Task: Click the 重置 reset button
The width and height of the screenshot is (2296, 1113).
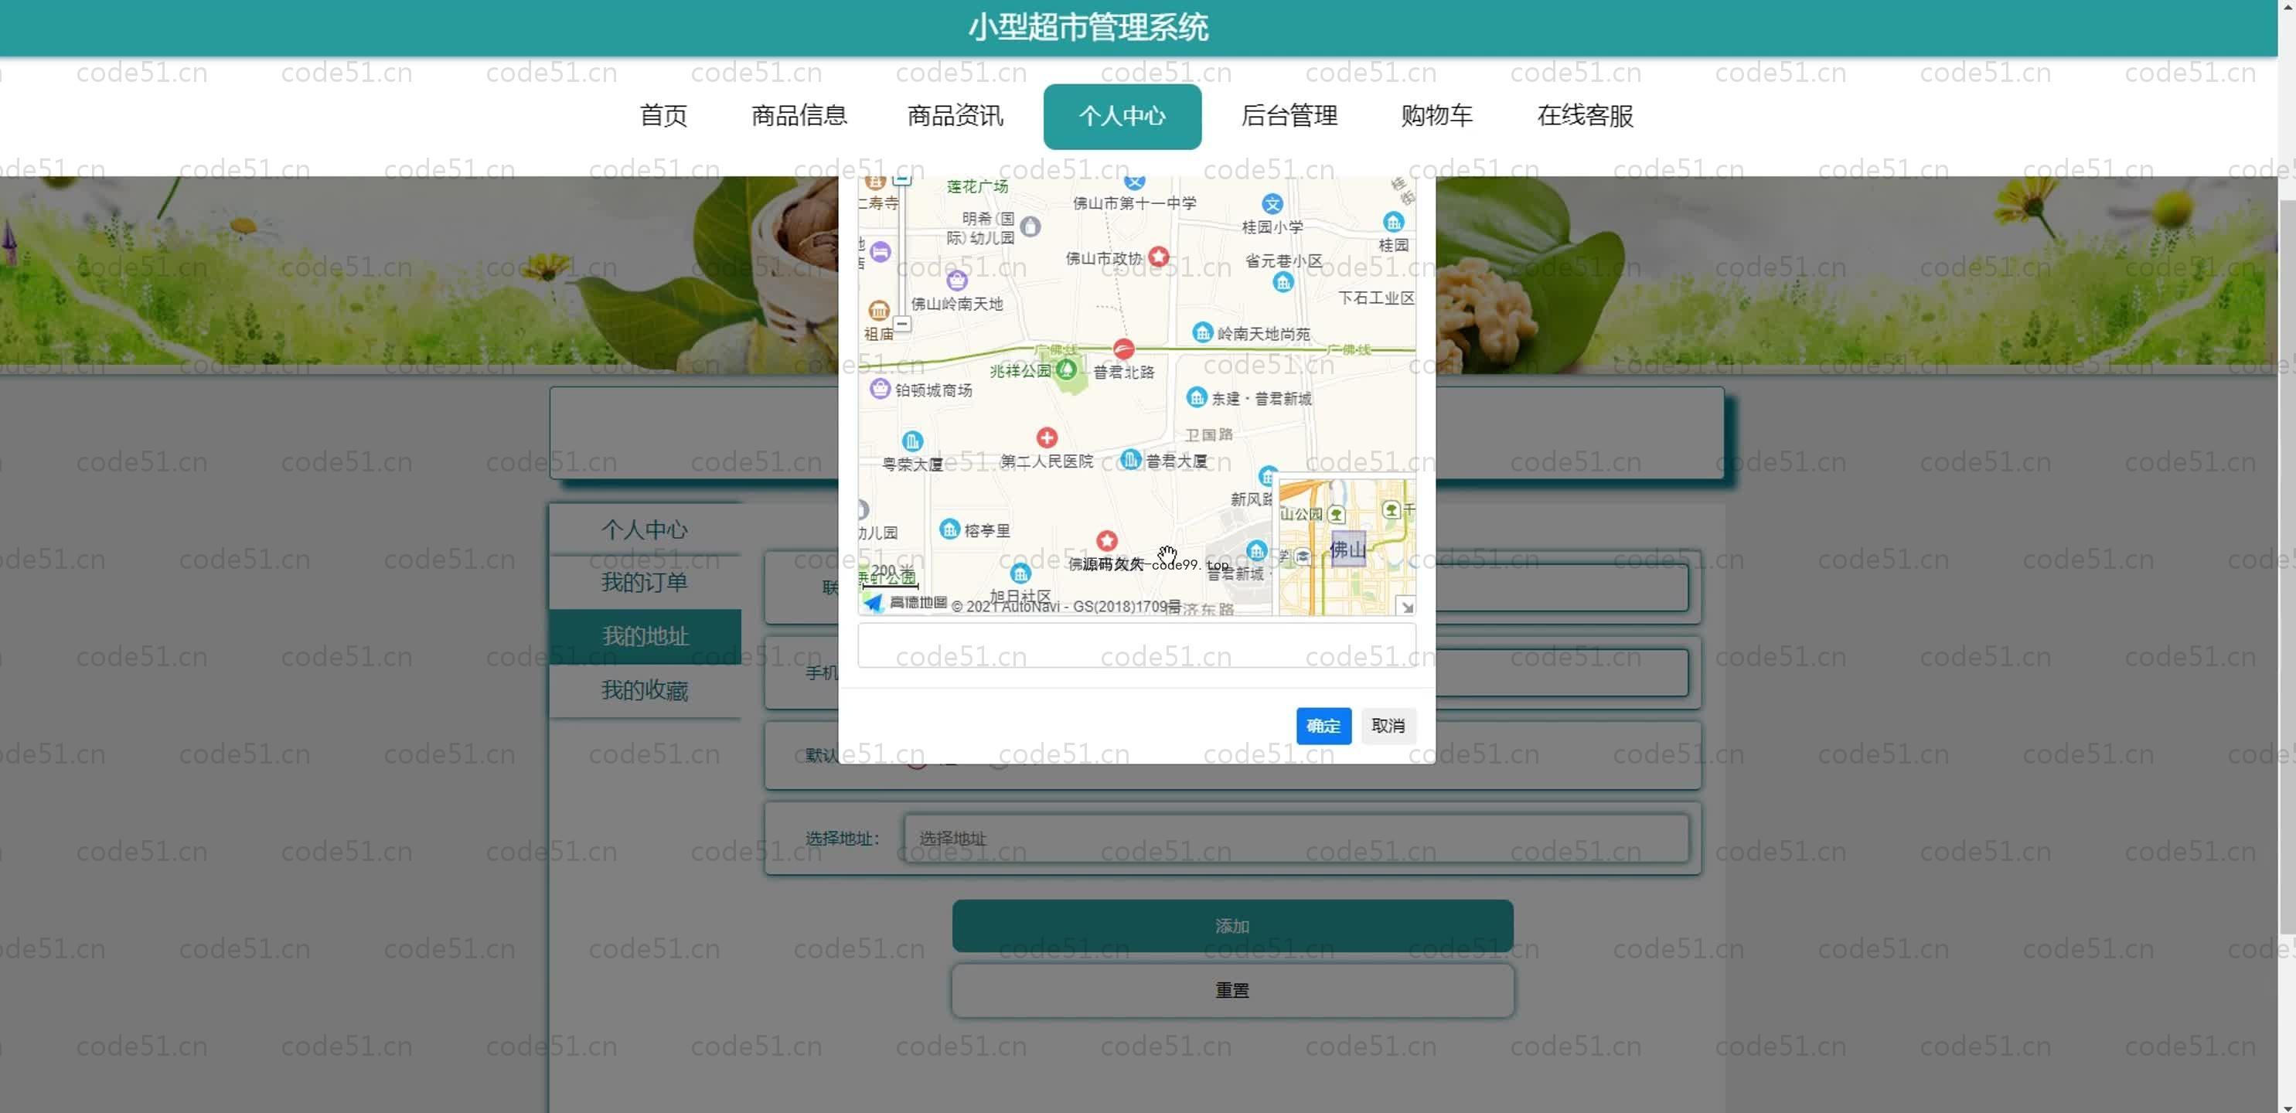Action: pos(1231,990)
